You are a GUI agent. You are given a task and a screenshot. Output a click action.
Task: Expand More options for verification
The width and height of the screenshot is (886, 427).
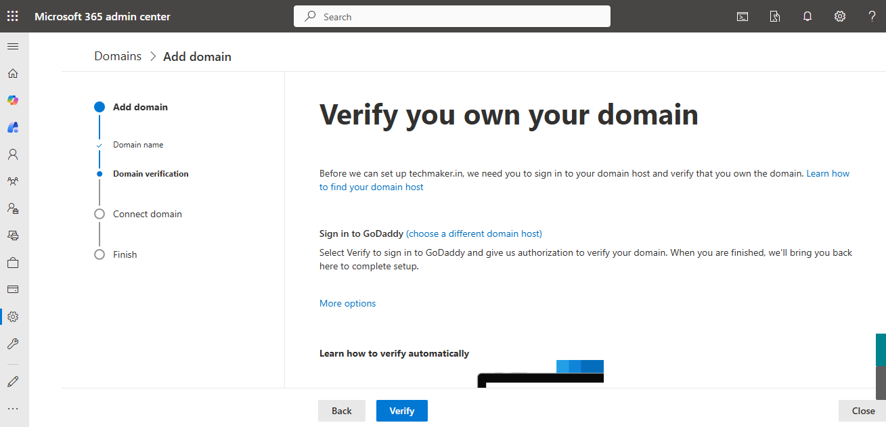click(x=347, y=303)
